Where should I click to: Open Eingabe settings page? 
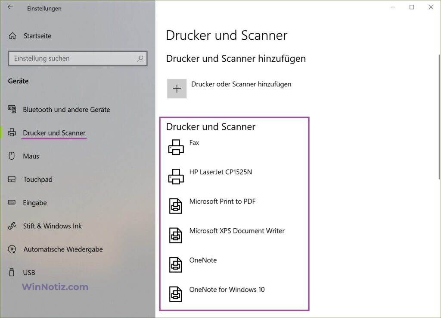tap(35, 202)
